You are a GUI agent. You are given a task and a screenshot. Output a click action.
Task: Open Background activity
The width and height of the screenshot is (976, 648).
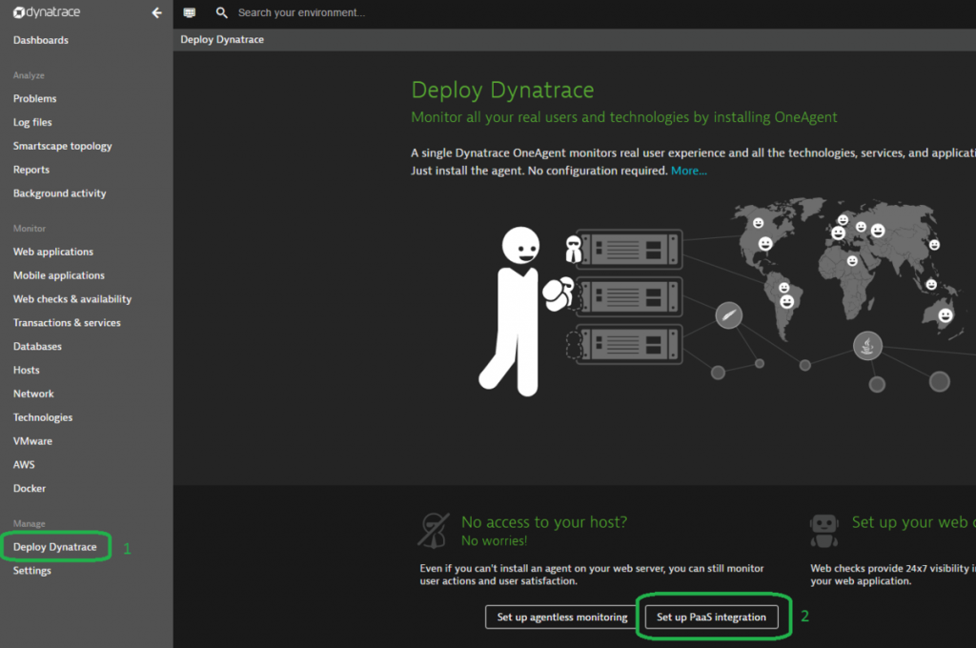(x=60, y=192)
